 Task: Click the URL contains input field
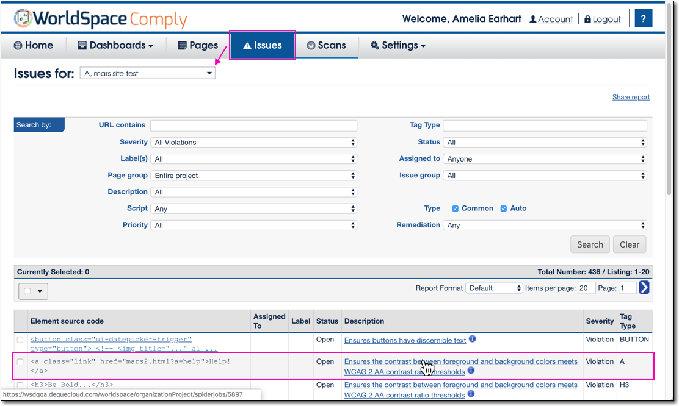click(254, 126)
